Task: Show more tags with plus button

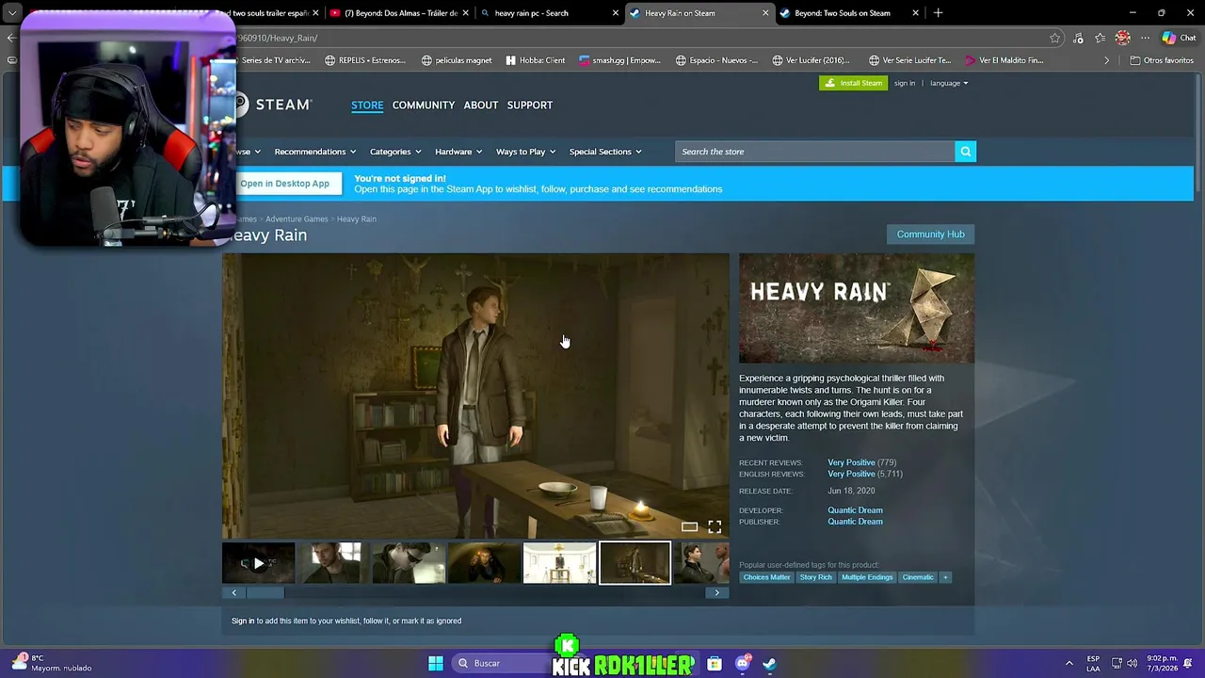Action: tap(945, 577)
